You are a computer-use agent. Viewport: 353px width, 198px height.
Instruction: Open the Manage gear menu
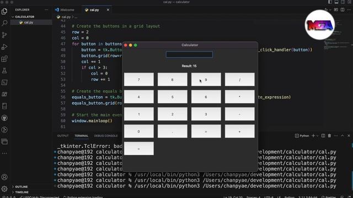tap(4, 189)
